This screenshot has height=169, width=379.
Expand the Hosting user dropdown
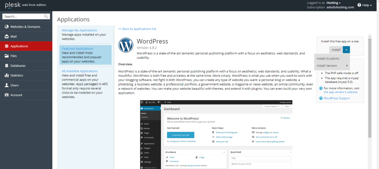334,3
